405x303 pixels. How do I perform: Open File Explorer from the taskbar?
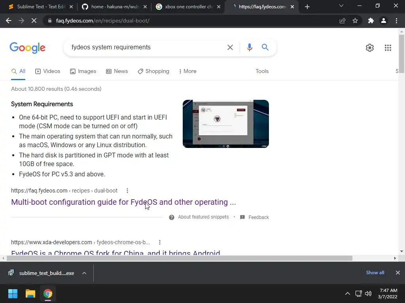point(30,294)
